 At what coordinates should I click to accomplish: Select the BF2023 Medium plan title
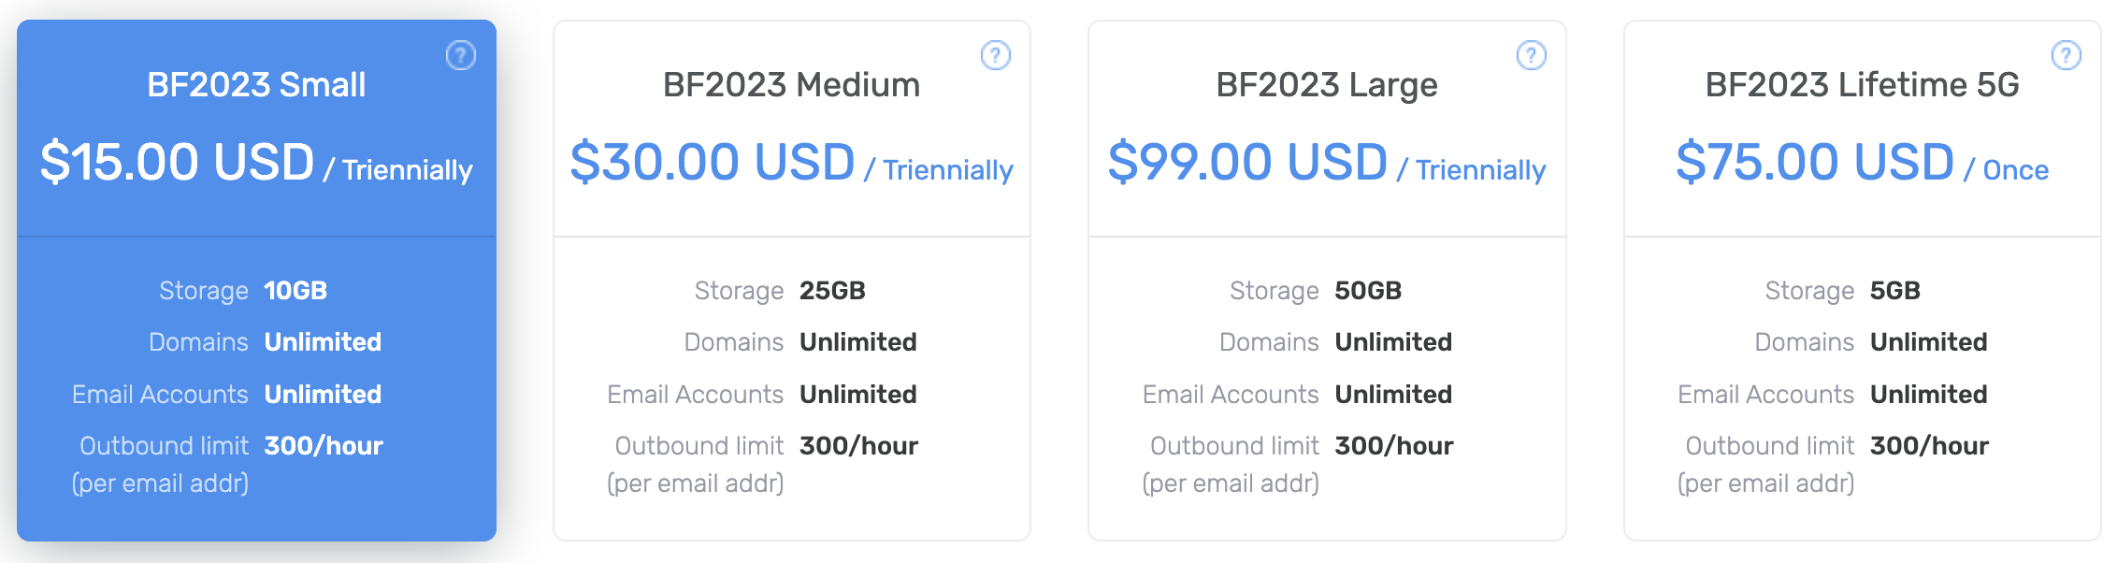[791, 85]
